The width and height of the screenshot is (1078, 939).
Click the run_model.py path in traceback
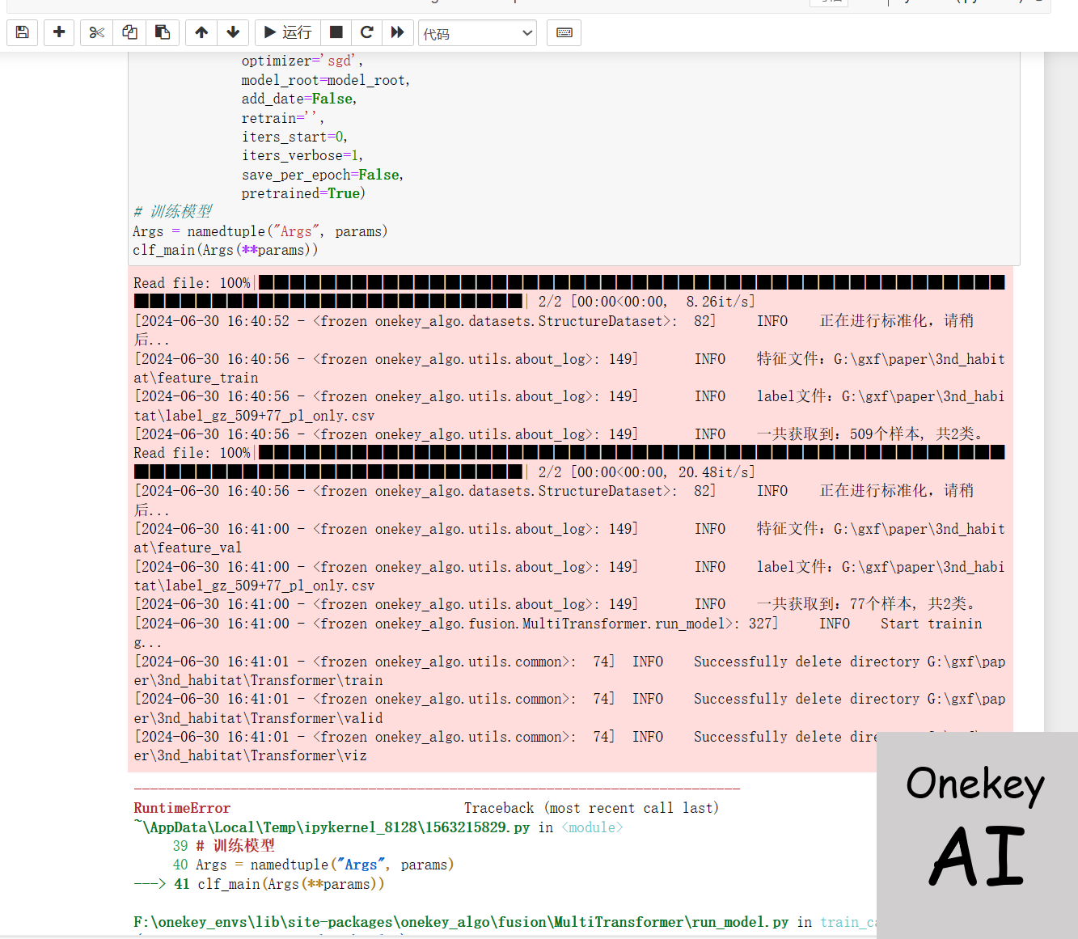pos(461,922)
